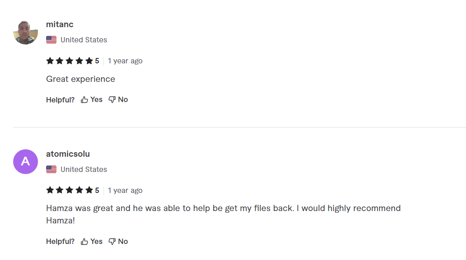
Task: Click the five-star rating on mitanc's review
Action: pyautogui.click(x=70, y=61)
